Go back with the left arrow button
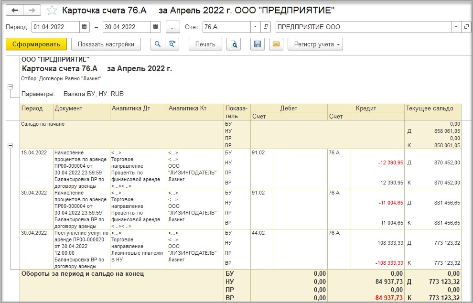 [15, 11]
